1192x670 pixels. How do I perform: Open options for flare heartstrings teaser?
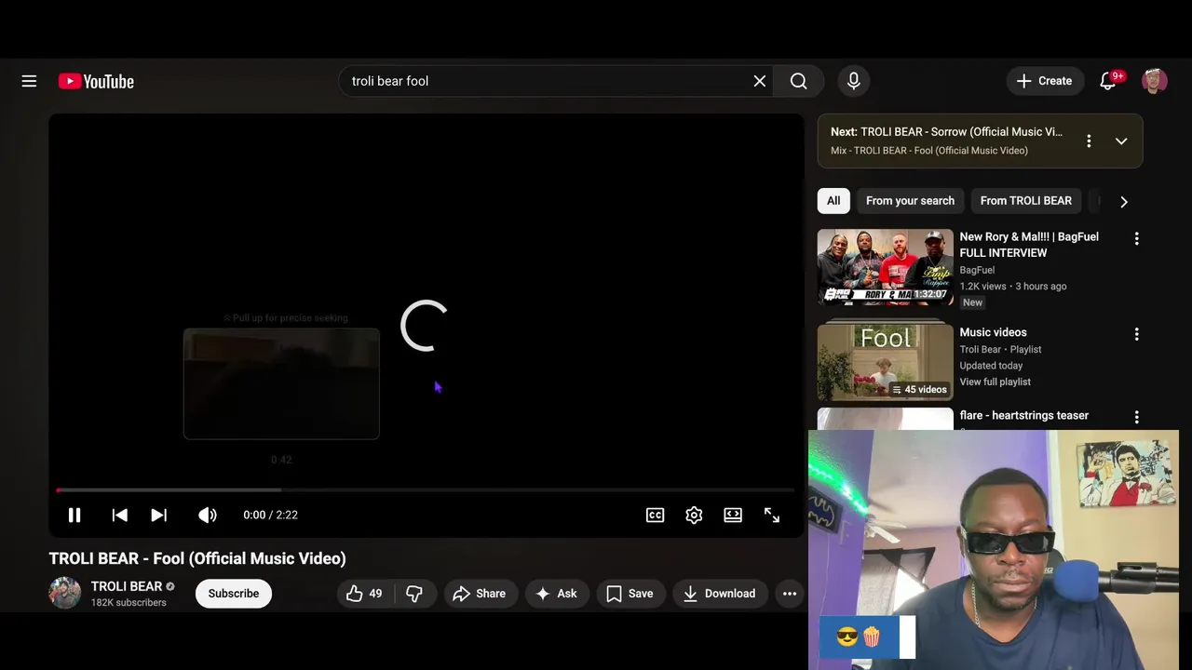(x=1136, y=418)
